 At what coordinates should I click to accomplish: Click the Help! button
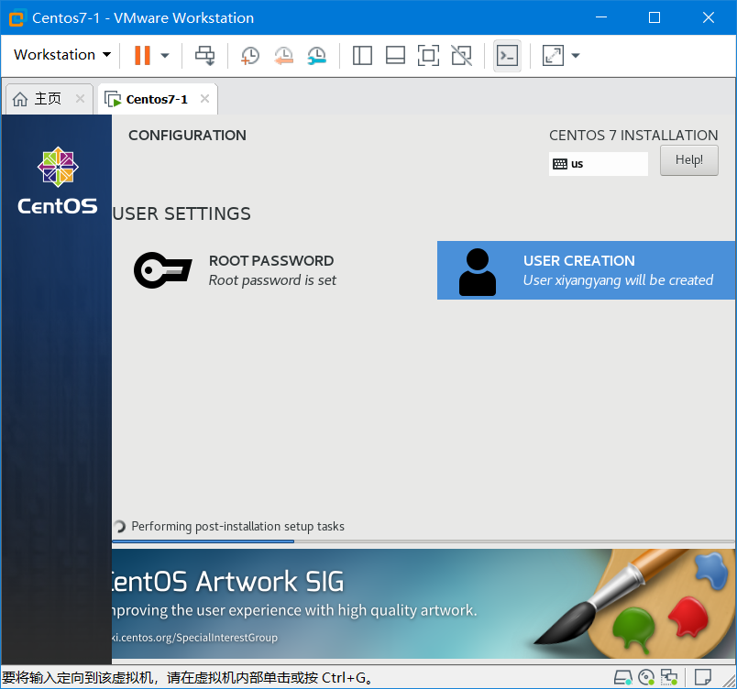[689, 160]
